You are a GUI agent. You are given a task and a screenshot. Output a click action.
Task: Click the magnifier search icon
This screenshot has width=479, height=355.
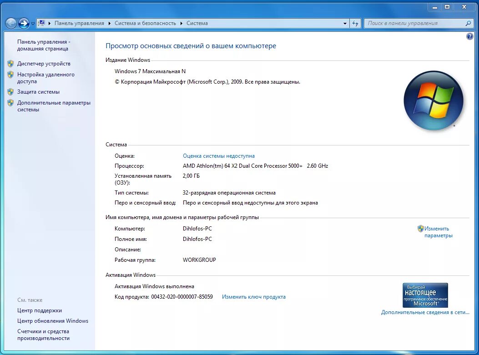coord(468,23)
